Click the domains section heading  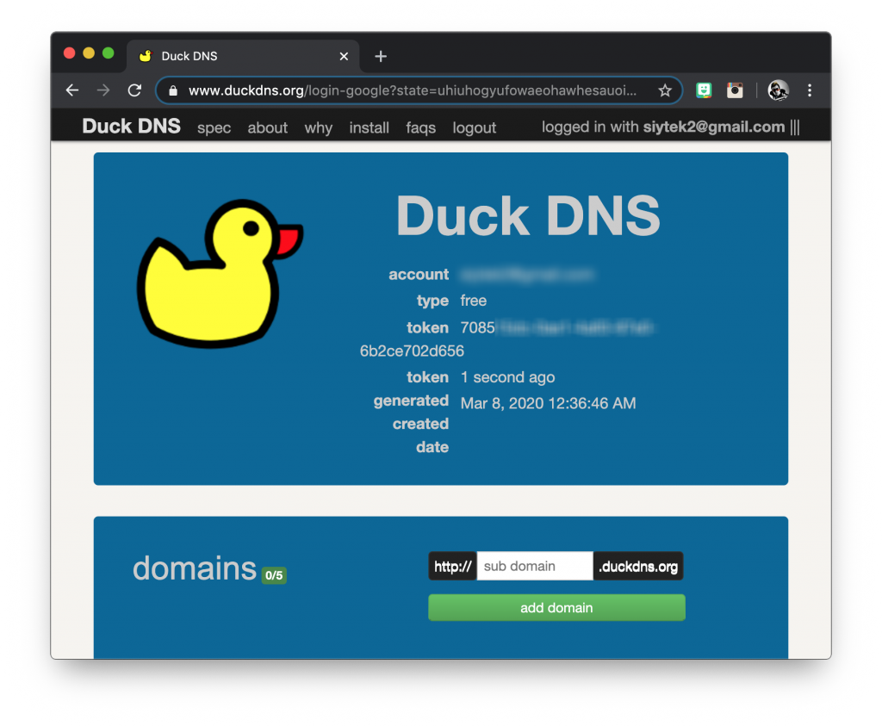[x=195, y=568]
